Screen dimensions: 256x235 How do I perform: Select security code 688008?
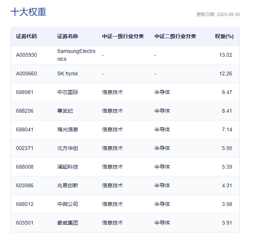click(x=25, y=167)
